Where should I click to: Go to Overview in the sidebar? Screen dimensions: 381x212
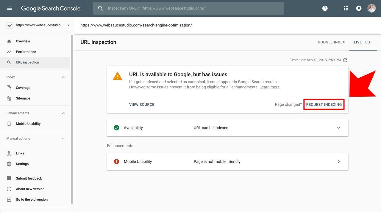(x=23, y=41)
